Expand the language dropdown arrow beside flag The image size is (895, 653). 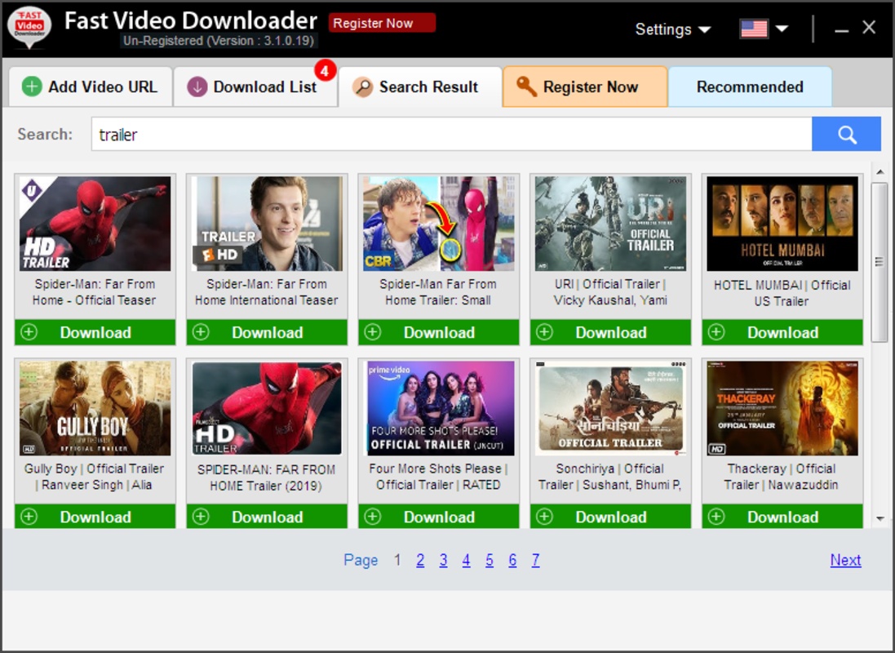pos(782,29)
